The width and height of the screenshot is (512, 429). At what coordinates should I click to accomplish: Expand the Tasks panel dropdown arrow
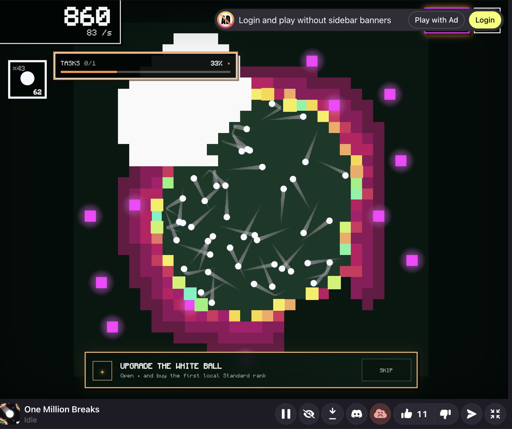229,64
